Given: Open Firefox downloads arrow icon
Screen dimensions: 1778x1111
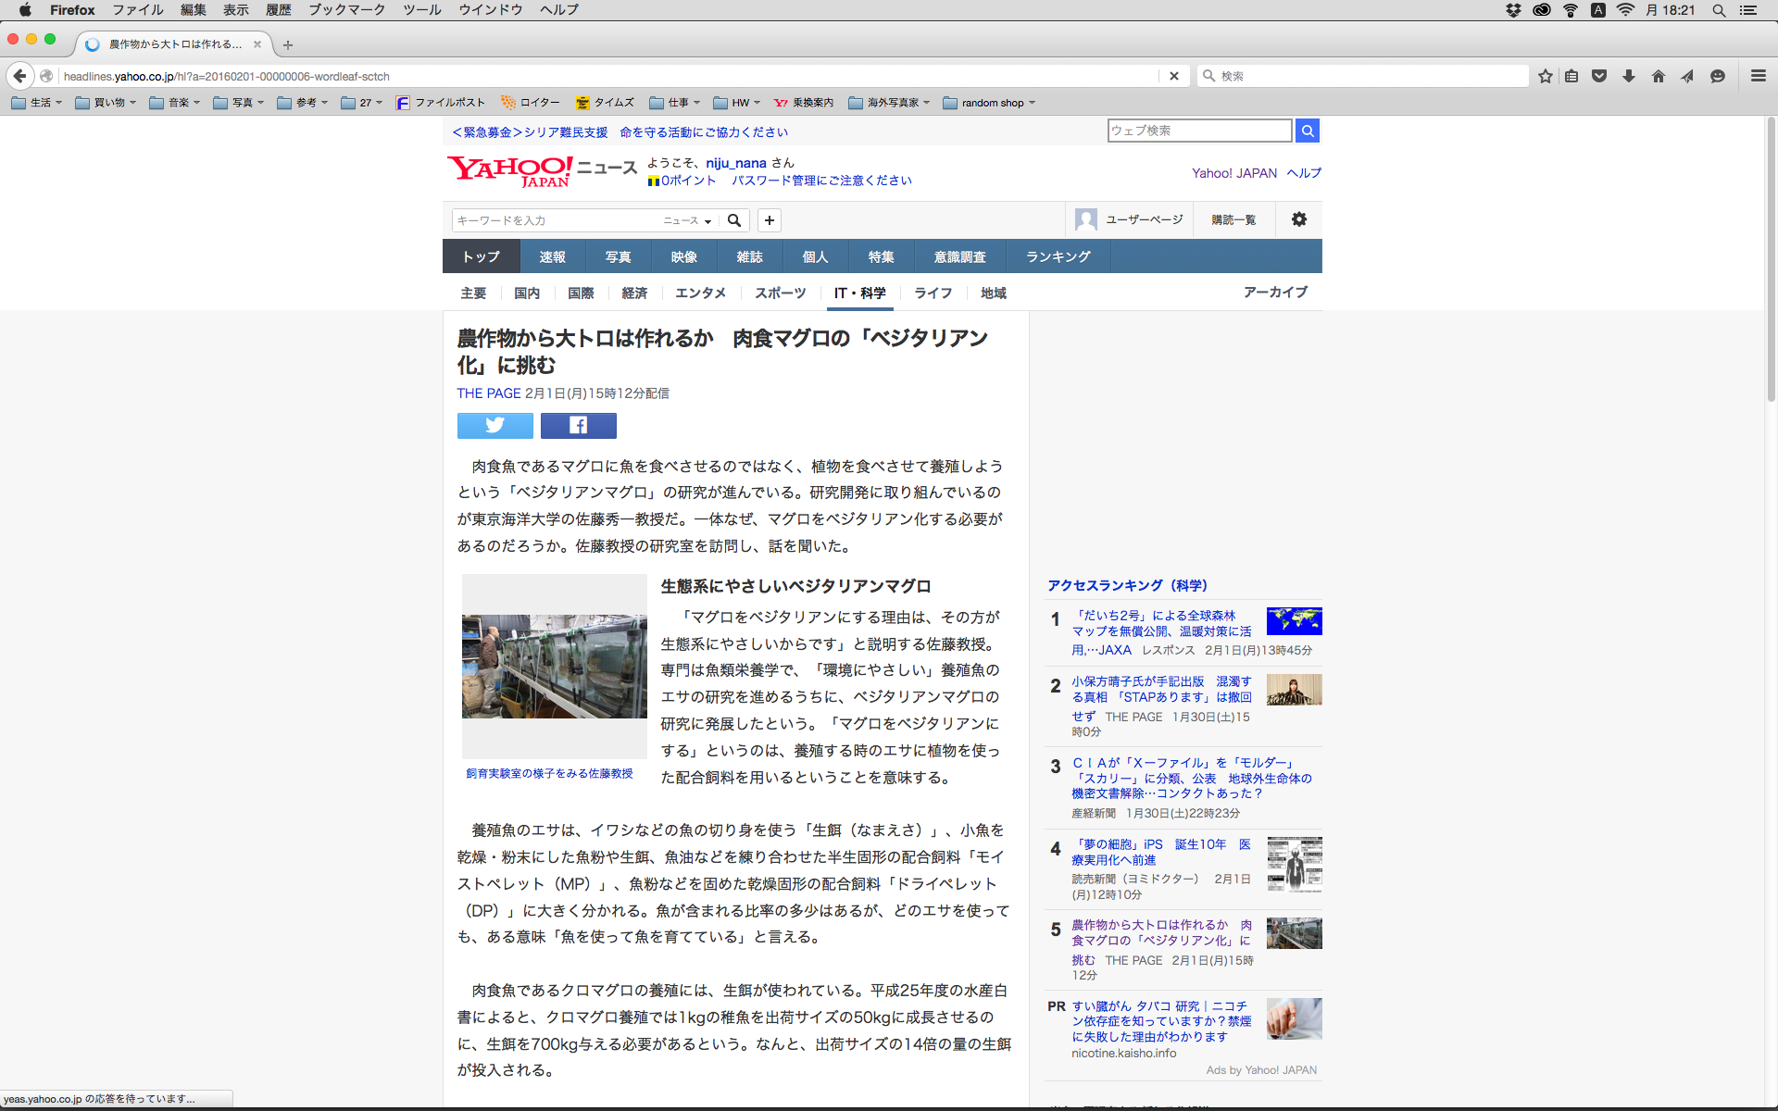Looking at the screenshot, I should coord(1628,76).
